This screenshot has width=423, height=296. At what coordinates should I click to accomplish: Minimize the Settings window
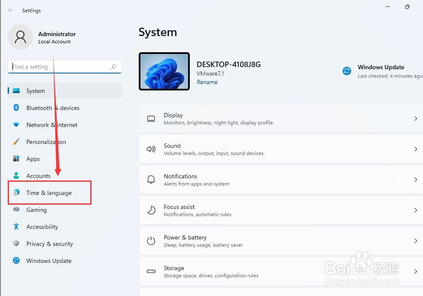coord(388,7)
